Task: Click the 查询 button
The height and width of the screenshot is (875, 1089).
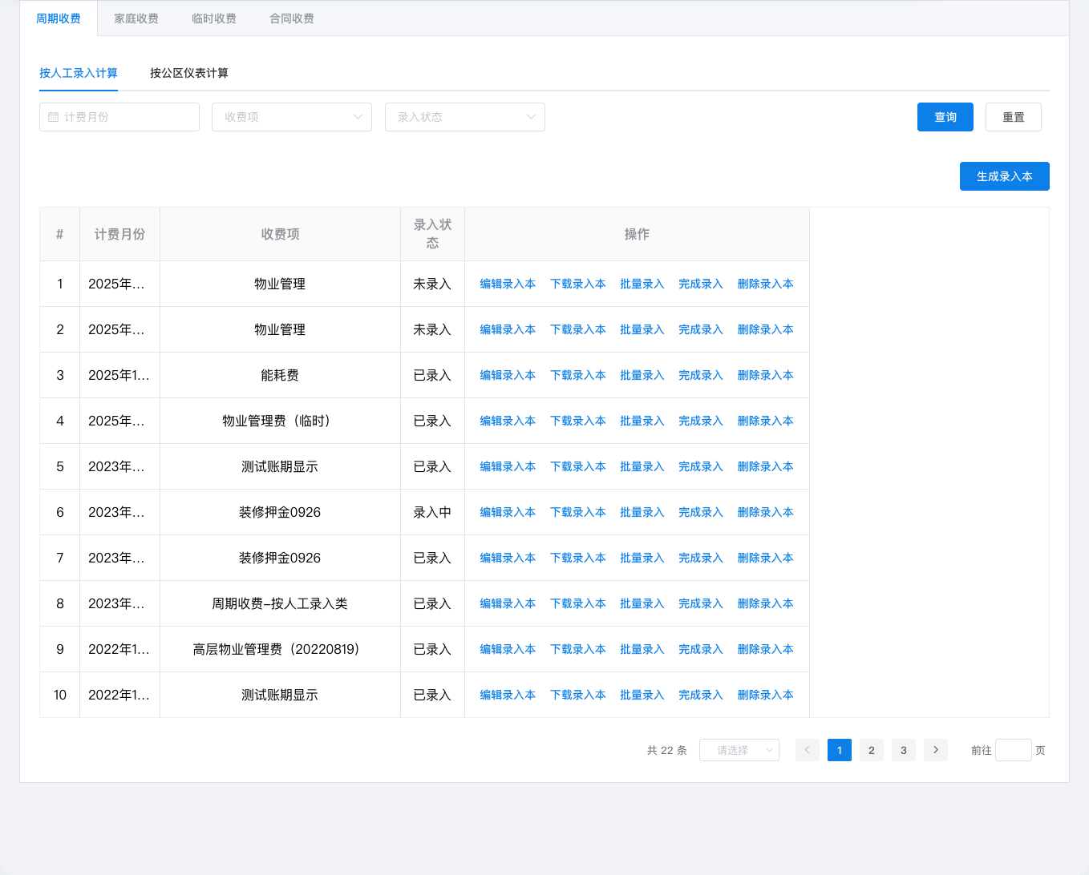Action: (x=945, y=117)
